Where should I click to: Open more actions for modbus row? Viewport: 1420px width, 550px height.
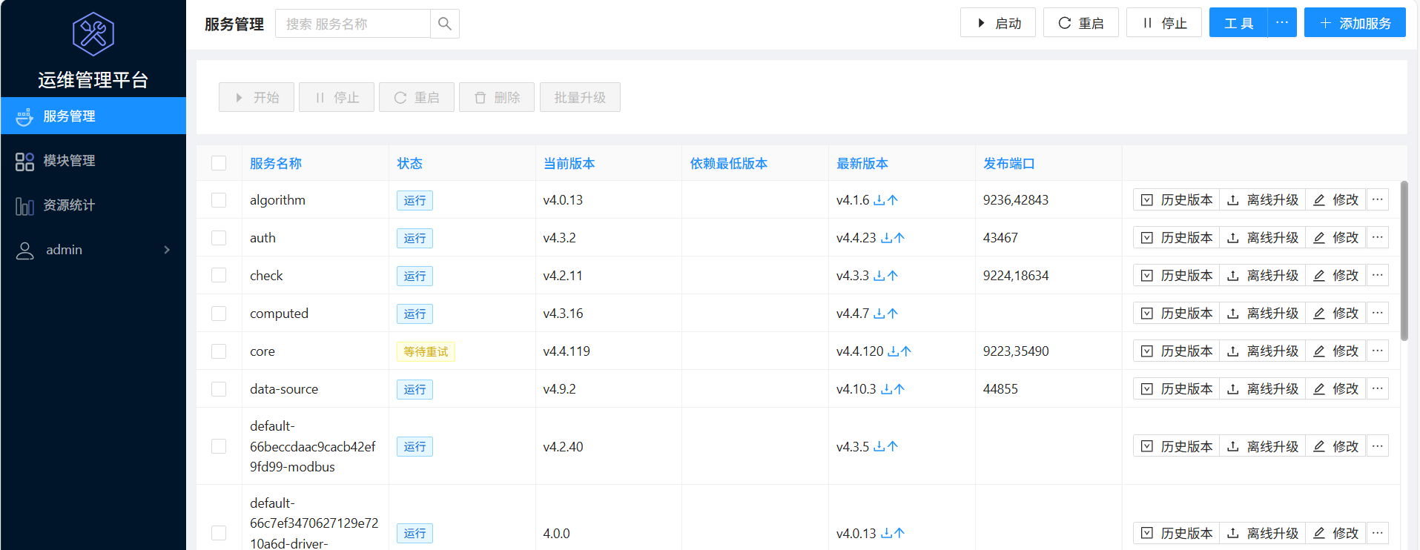(x=1378, y=446)
